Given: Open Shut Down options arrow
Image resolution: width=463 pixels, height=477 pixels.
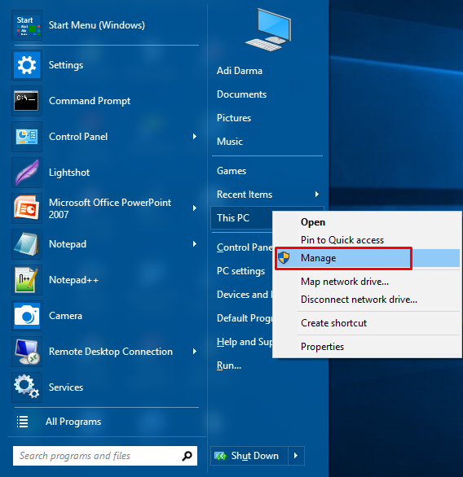Looking at the screenshot, I should pos(296,456).
